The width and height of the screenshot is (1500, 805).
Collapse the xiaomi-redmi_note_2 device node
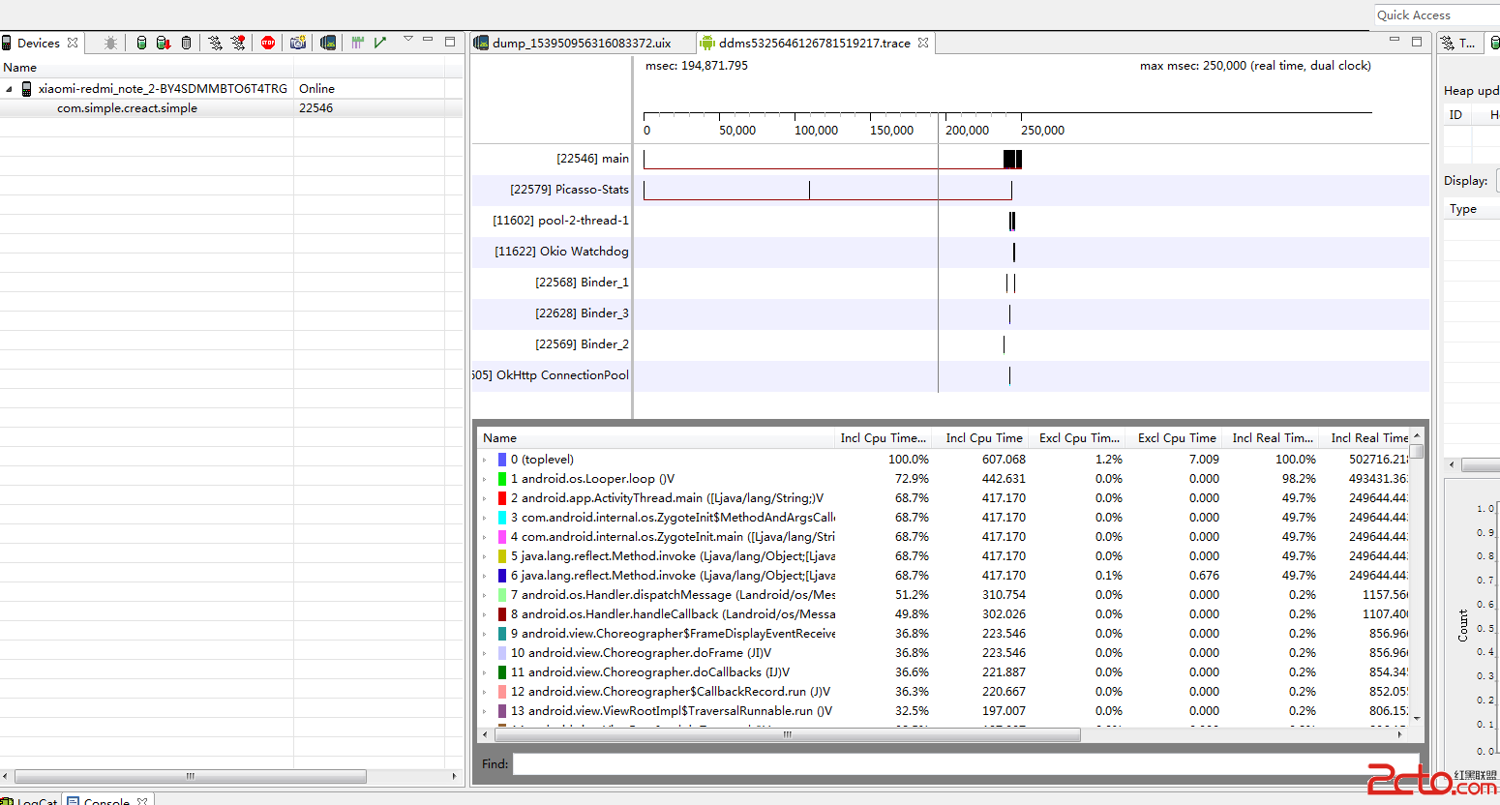click(x=10, y=89)
